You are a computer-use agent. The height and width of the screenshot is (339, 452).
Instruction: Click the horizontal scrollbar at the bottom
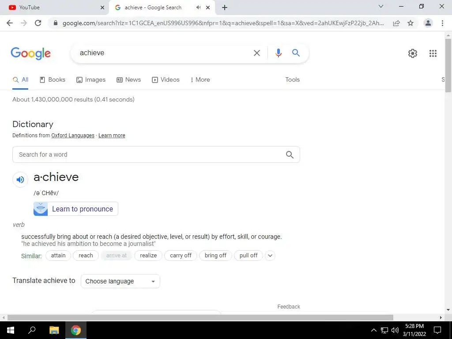point(200,317)
